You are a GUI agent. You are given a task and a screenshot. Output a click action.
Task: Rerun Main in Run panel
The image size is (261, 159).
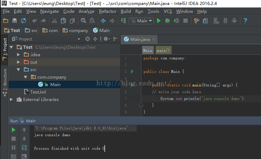click(x=14, y=130)
